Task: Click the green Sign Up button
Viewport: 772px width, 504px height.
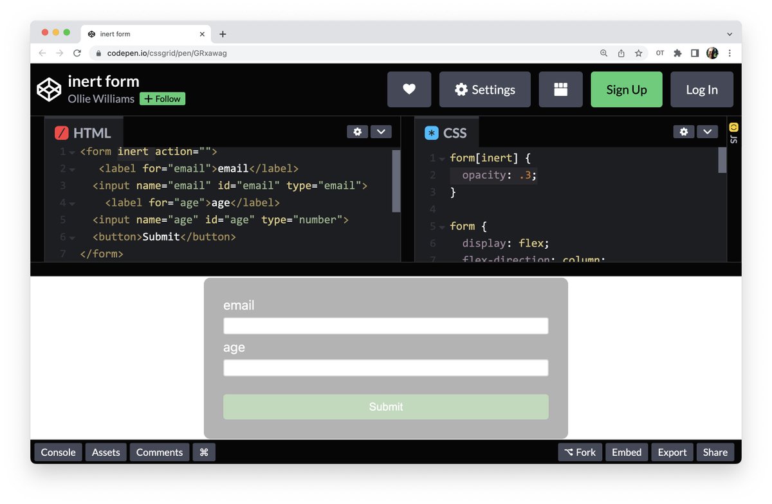Action: (627, 89)
